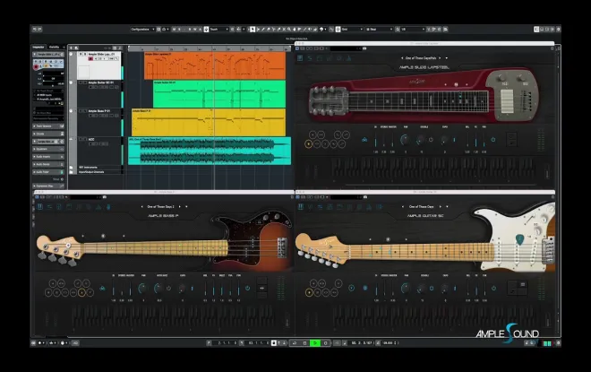Toggle Double power switch in Ample Guitar SC
The height and width of the screenshot is (372, 591).
(x=432, y=288)
